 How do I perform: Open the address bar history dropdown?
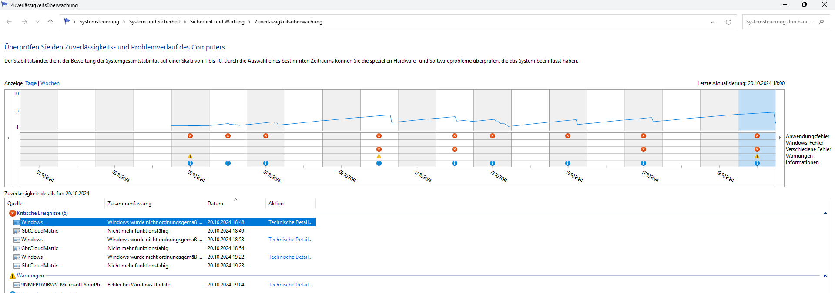(712, 22)
